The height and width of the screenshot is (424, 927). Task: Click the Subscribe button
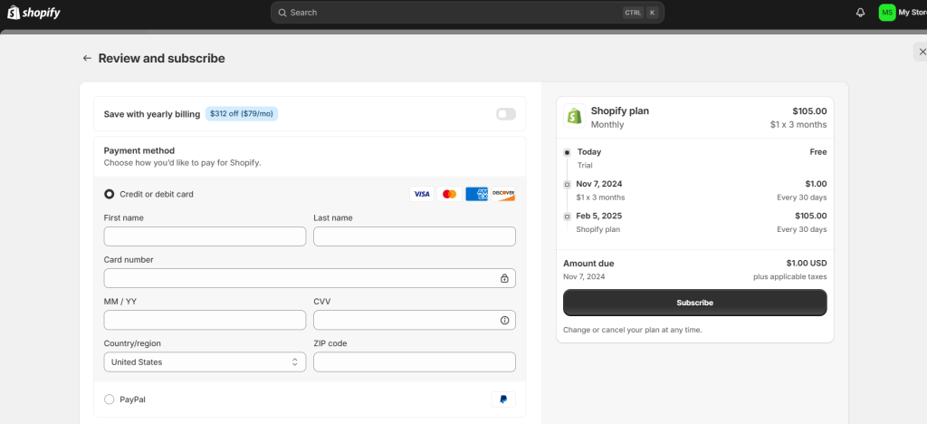coord(694,303)
